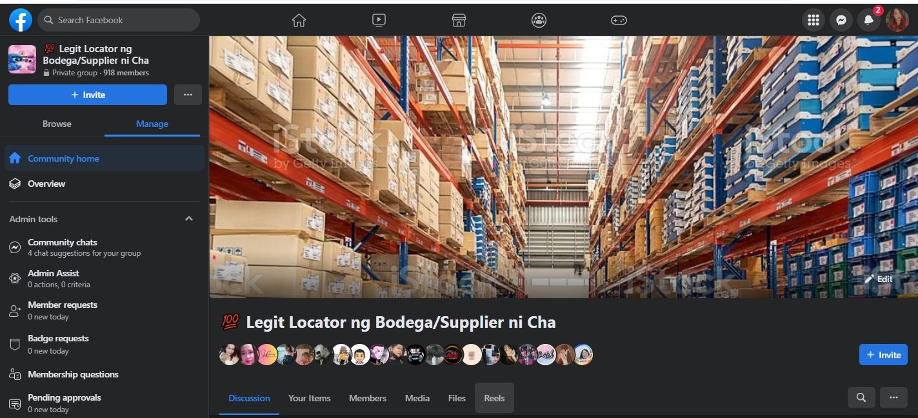Switch to the Members tab
The height and width of the screenshot is (418, 918).
point(368,398)
